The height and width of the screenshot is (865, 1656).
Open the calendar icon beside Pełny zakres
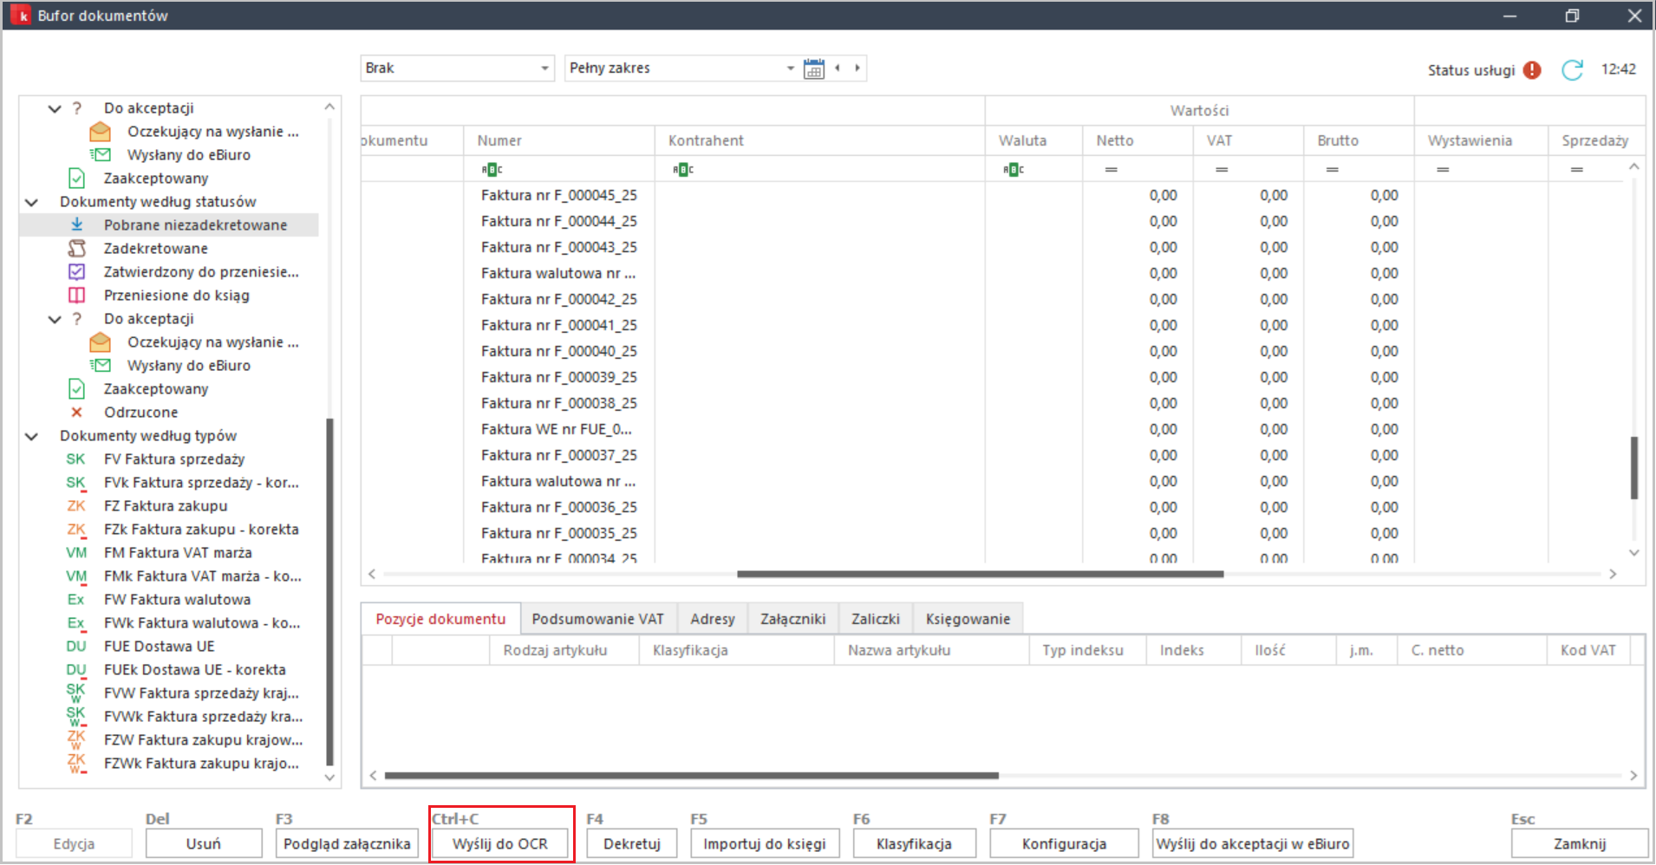813,68
